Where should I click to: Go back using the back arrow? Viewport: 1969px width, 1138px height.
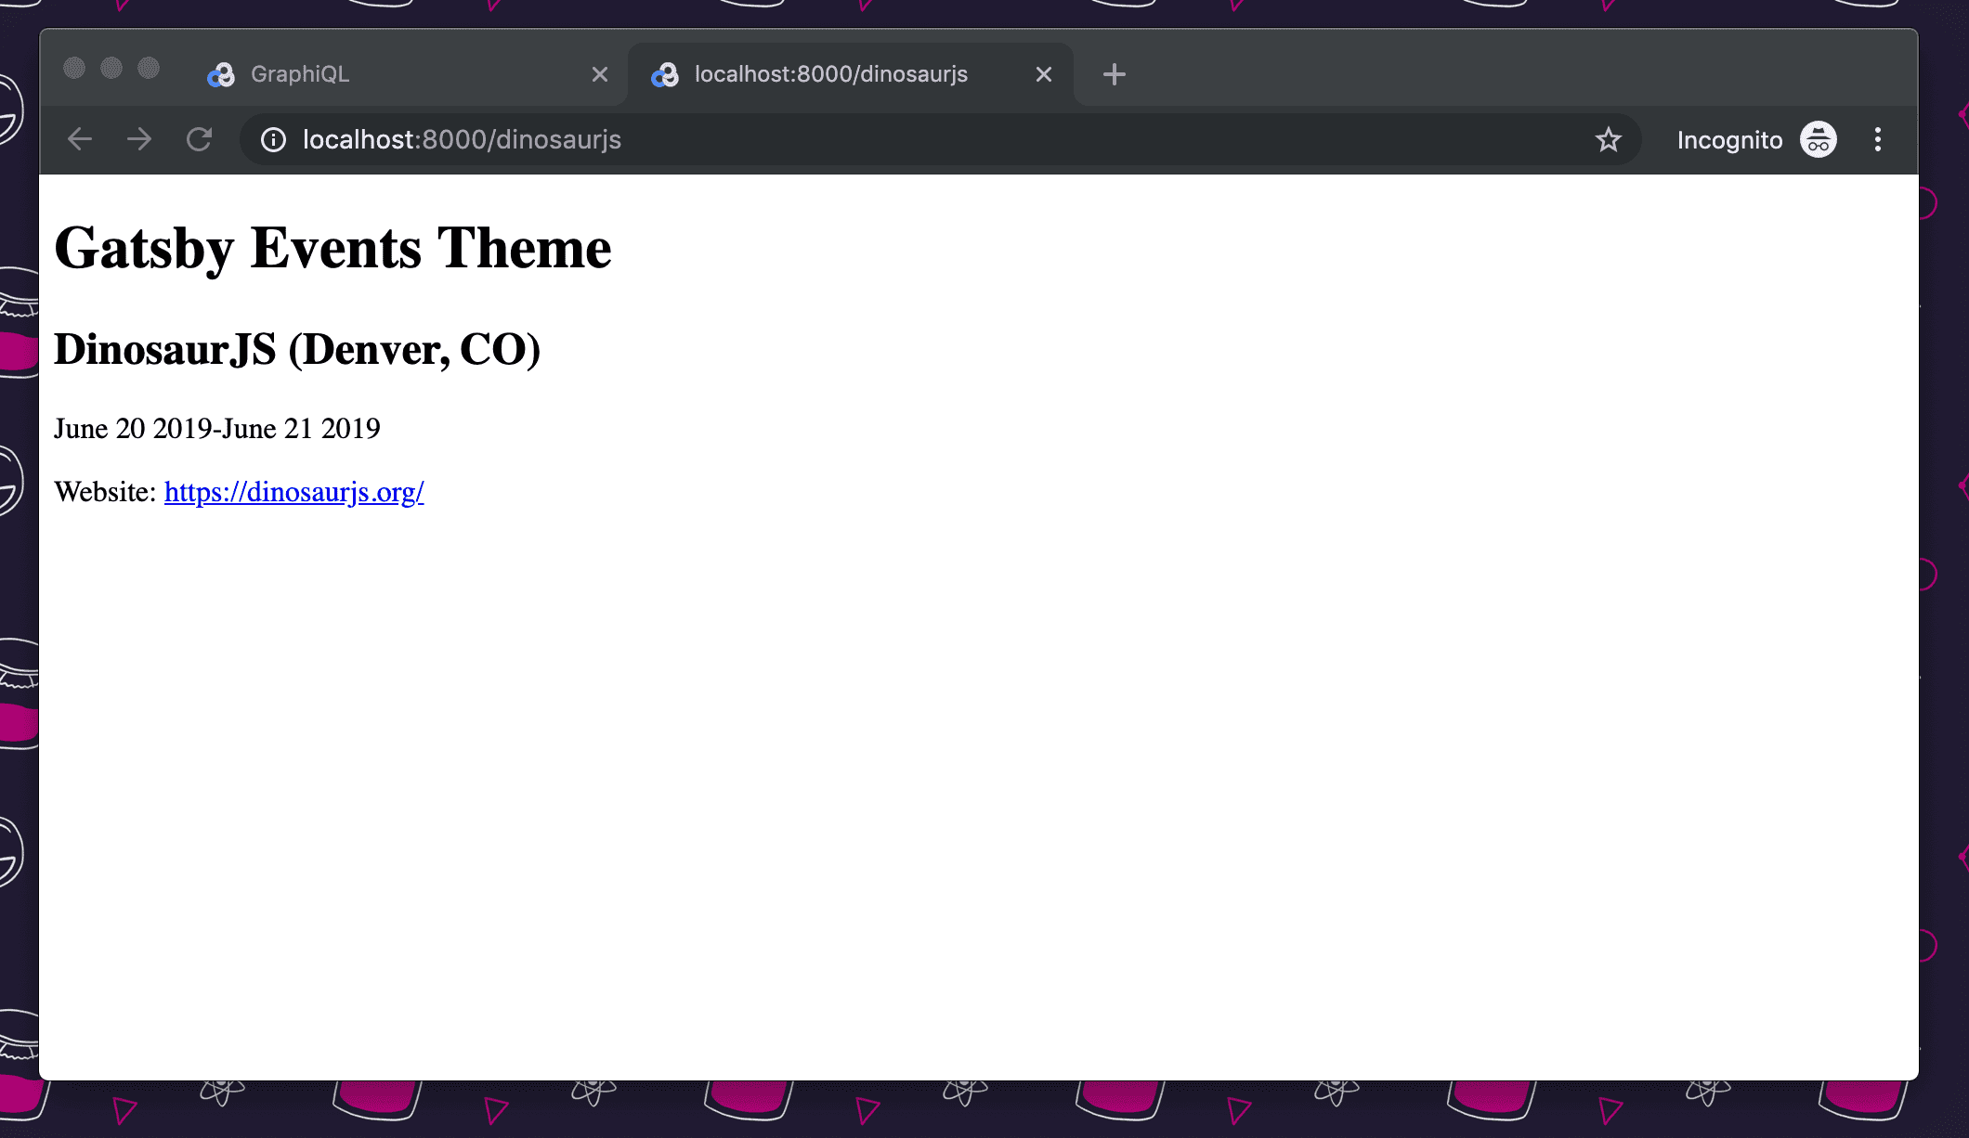pos(80,140)
